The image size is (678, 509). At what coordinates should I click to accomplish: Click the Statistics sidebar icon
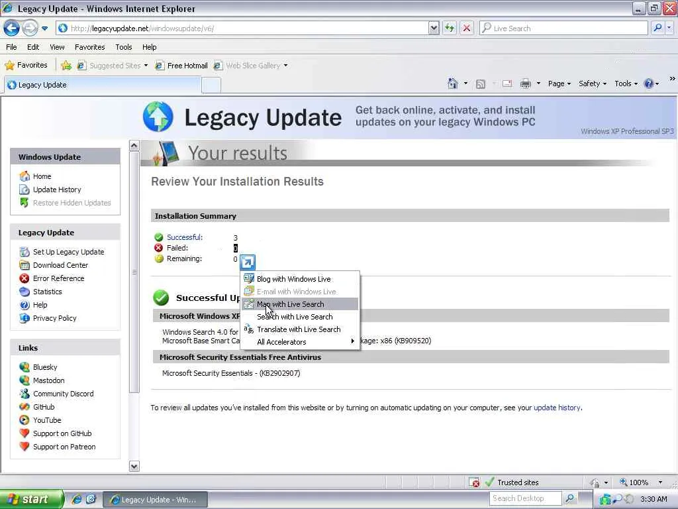24,292
